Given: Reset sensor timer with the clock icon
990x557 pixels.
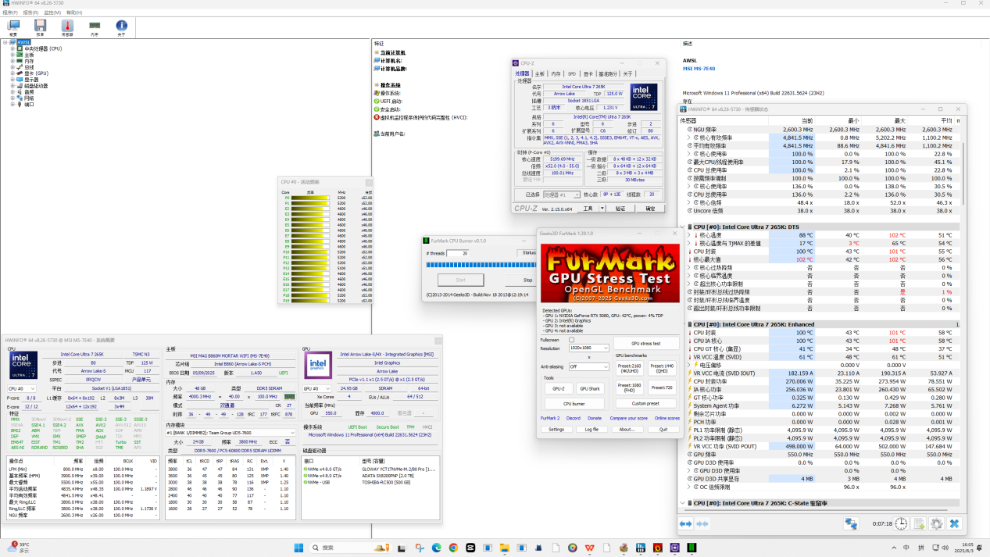Looking at the screenshot, I should (x=901, y=523).
